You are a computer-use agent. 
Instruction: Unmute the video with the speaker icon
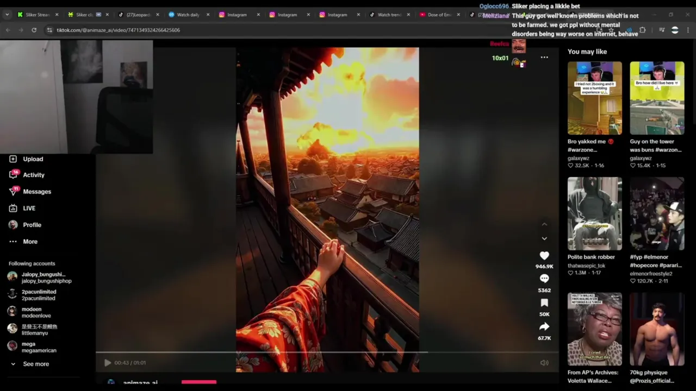click(x=544, y=363)
